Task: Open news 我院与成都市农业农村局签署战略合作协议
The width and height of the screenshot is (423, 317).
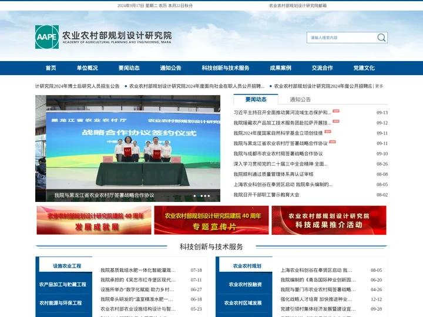Action: 278,154
